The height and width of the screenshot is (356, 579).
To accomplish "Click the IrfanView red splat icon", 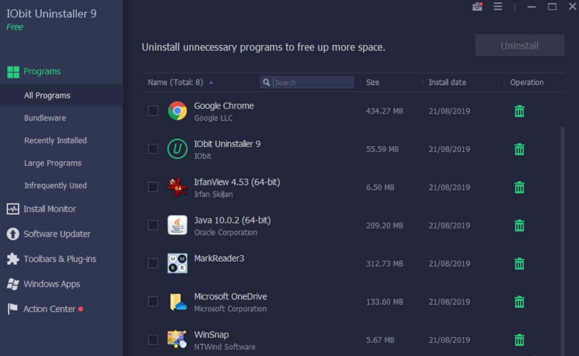I will (x=177, y=187).
